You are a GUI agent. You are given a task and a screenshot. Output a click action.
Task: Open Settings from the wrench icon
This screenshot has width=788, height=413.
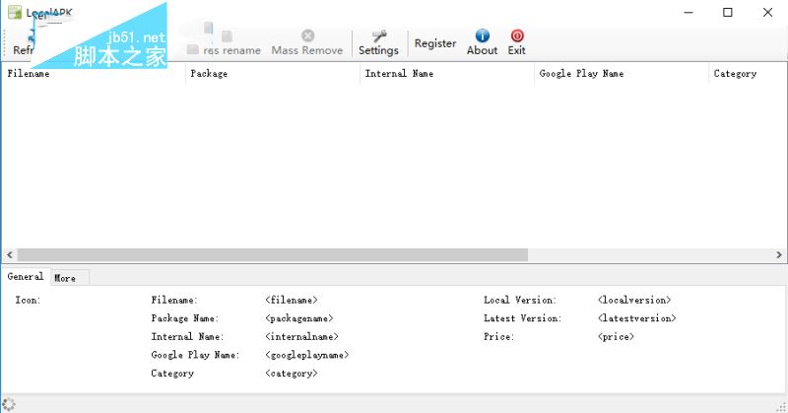tap(379, 35)
